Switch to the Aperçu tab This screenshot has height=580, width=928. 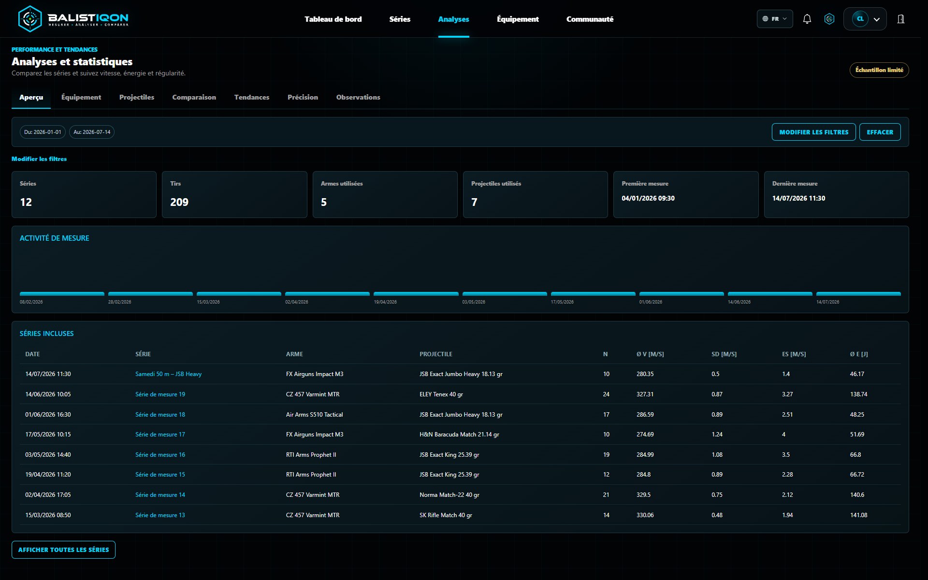coord(31,97)
